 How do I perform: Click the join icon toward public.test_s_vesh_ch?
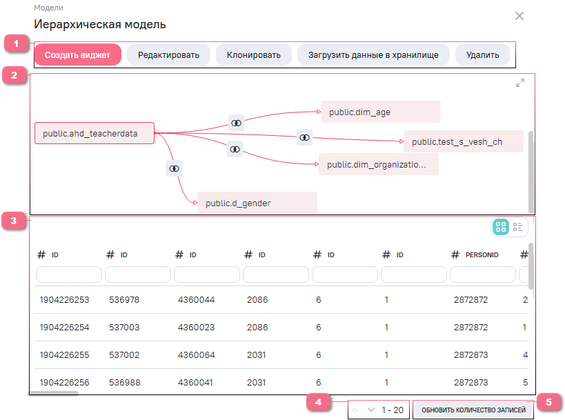pos(304,137)
